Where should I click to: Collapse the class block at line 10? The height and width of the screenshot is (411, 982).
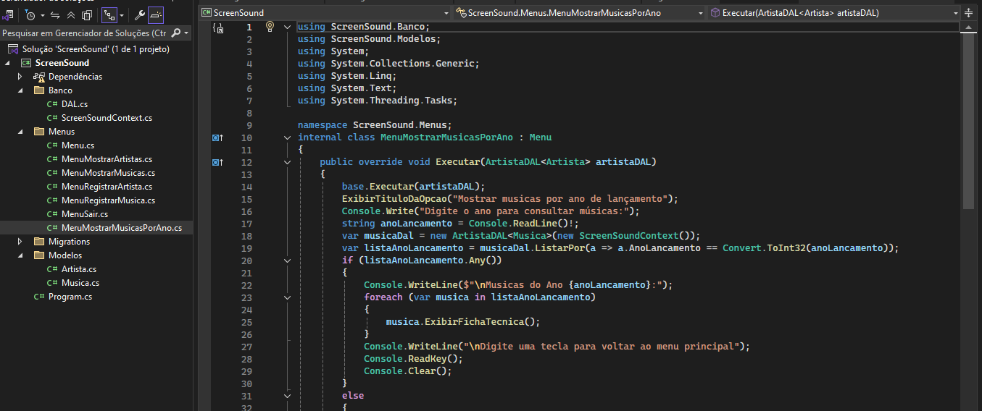pos(288,137)
